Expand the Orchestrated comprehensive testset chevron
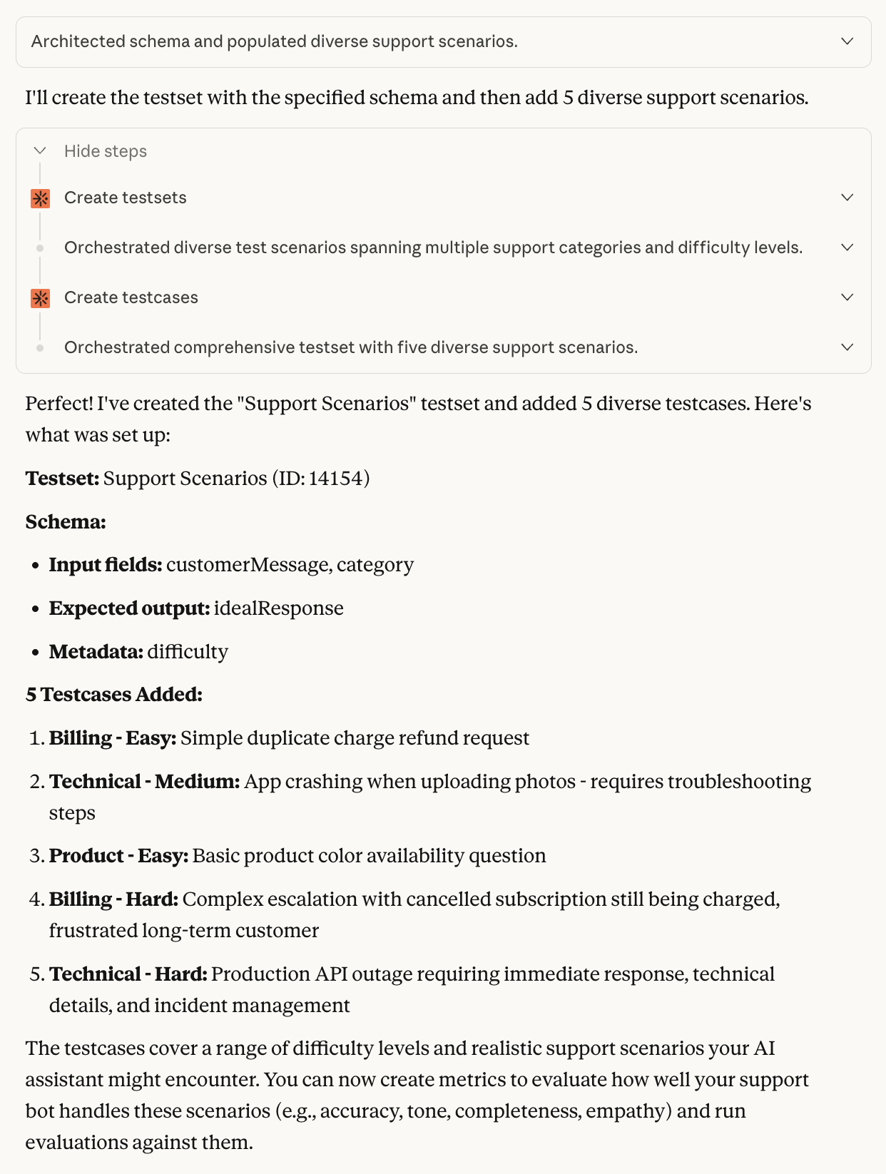886x1174 pixels. click(847, 347)
